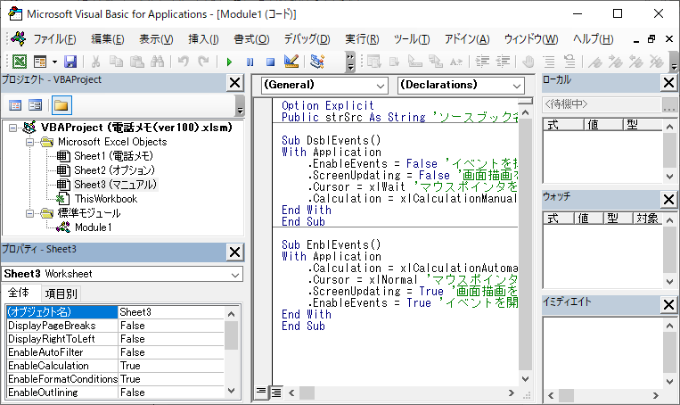Click toolbar options overflow arrow after Object Browser
This screenshot has width=680, height=405.
point(350,62)
